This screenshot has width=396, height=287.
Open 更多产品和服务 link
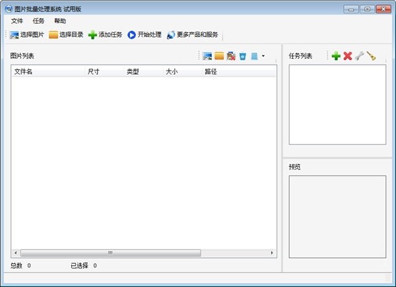(x=192, y=34)
